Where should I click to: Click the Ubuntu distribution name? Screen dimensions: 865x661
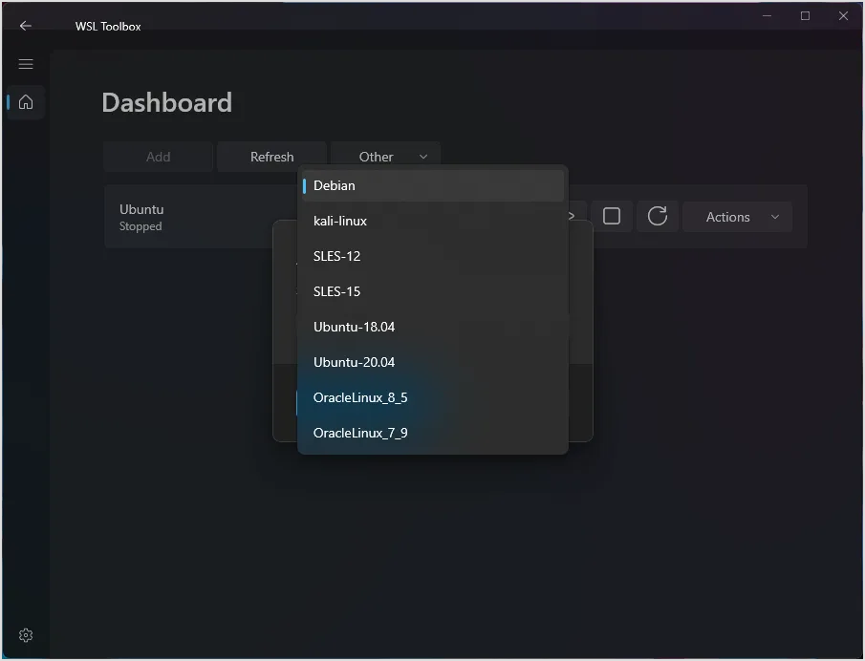[141, 209]
